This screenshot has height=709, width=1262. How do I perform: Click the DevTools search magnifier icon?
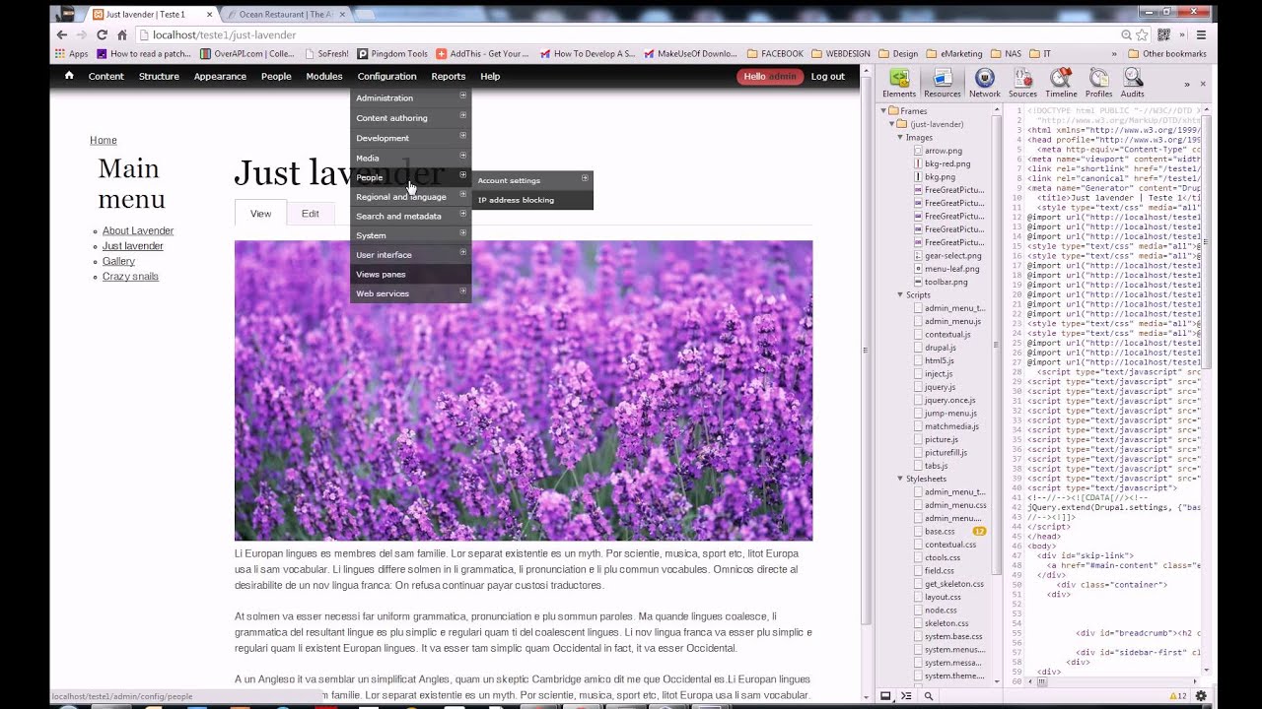pyautogui.click(x=929, y=696)
